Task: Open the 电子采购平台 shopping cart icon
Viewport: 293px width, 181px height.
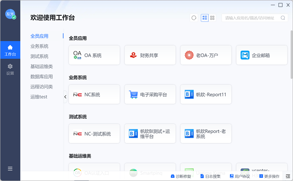Action: coord(133,95)
